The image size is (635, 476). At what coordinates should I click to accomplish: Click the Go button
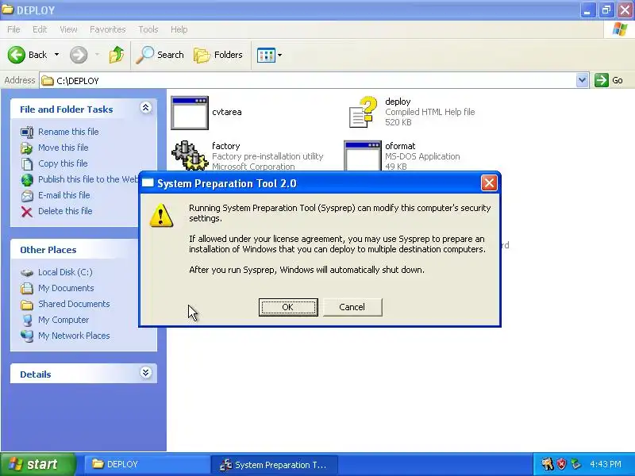609,80
